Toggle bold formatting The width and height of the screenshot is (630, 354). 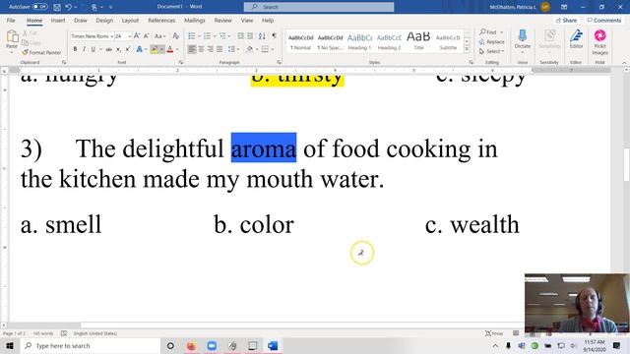75,49
